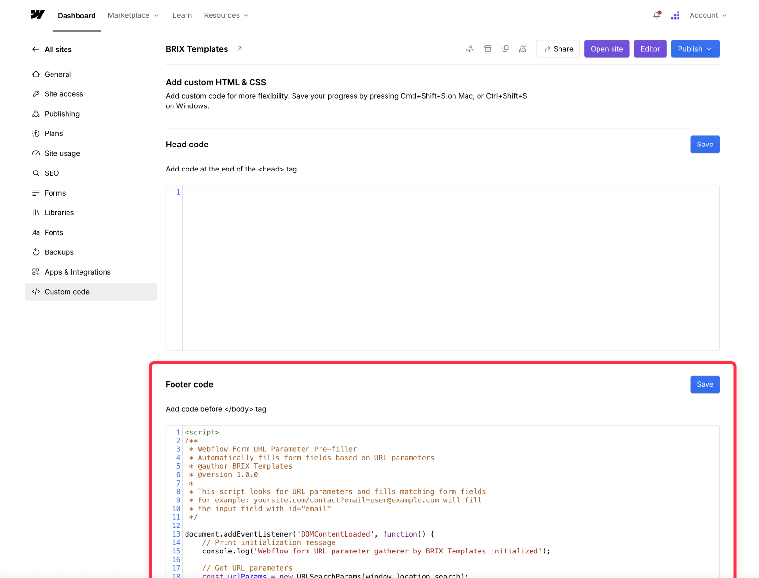Click the Open site button

607,49
